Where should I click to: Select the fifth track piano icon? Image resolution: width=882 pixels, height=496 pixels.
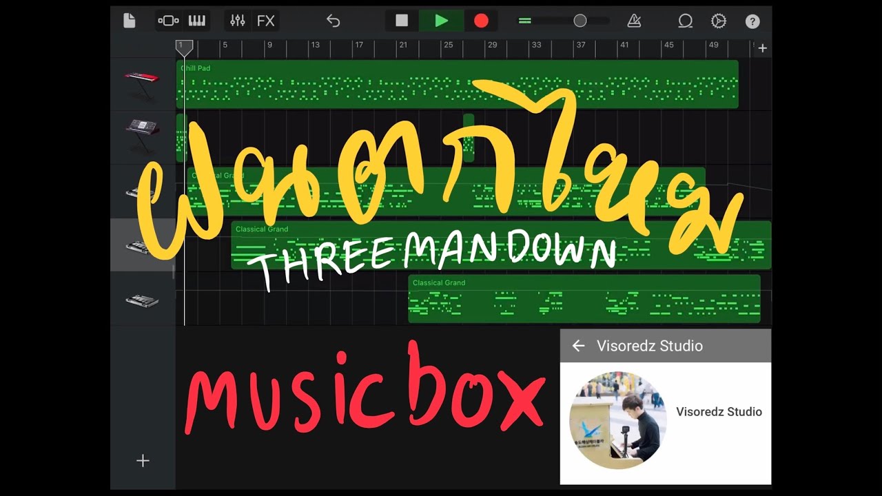click(142, 300)
